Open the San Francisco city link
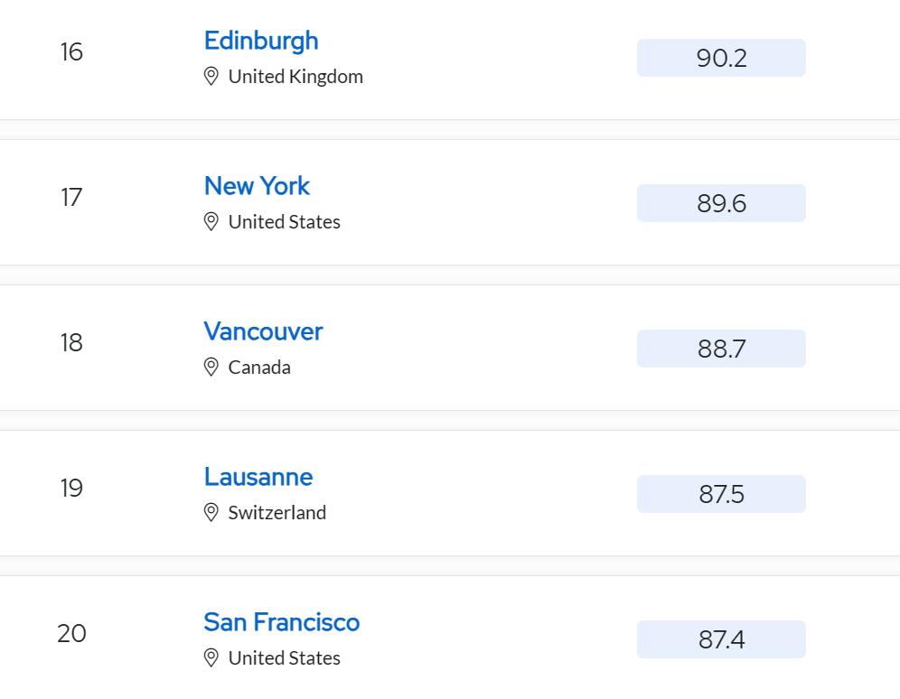 pos(282,622)
